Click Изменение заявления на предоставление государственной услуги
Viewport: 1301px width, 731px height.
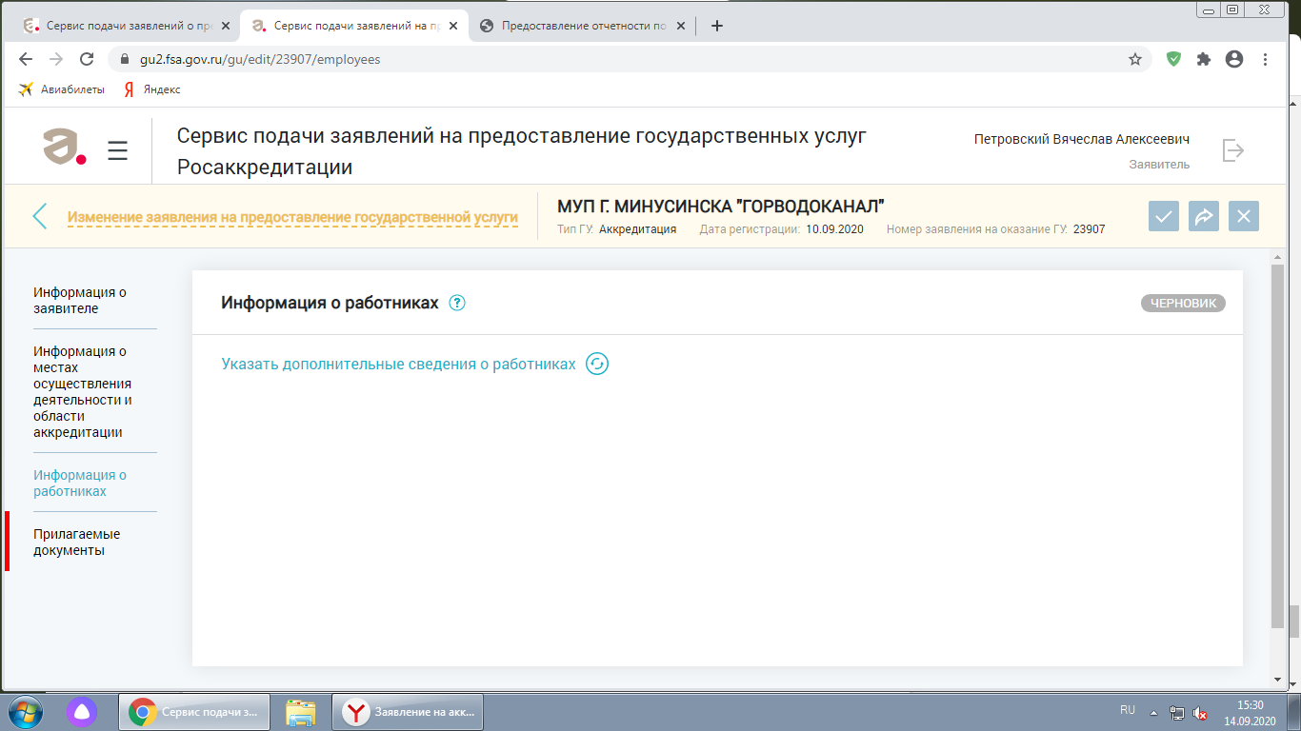292,217
